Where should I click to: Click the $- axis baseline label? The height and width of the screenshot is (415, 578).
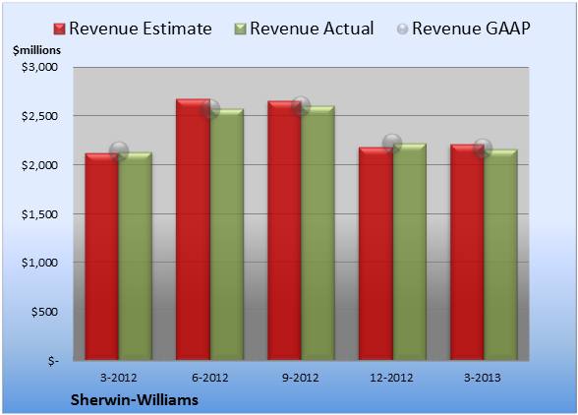(x=53, y=361)
